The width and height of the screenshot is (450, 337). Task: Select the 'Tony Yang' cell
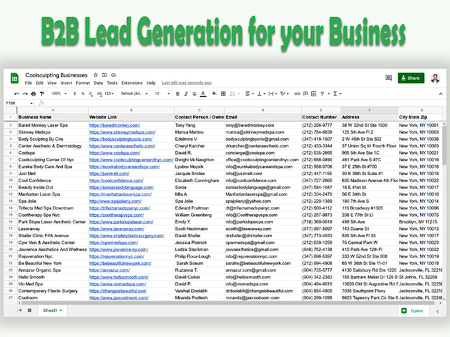199,126
